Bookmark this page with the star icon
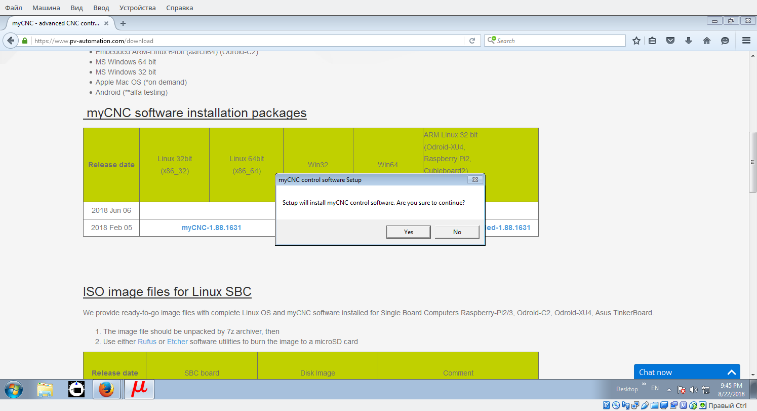The image size is (757, 411). coord(636,41)
